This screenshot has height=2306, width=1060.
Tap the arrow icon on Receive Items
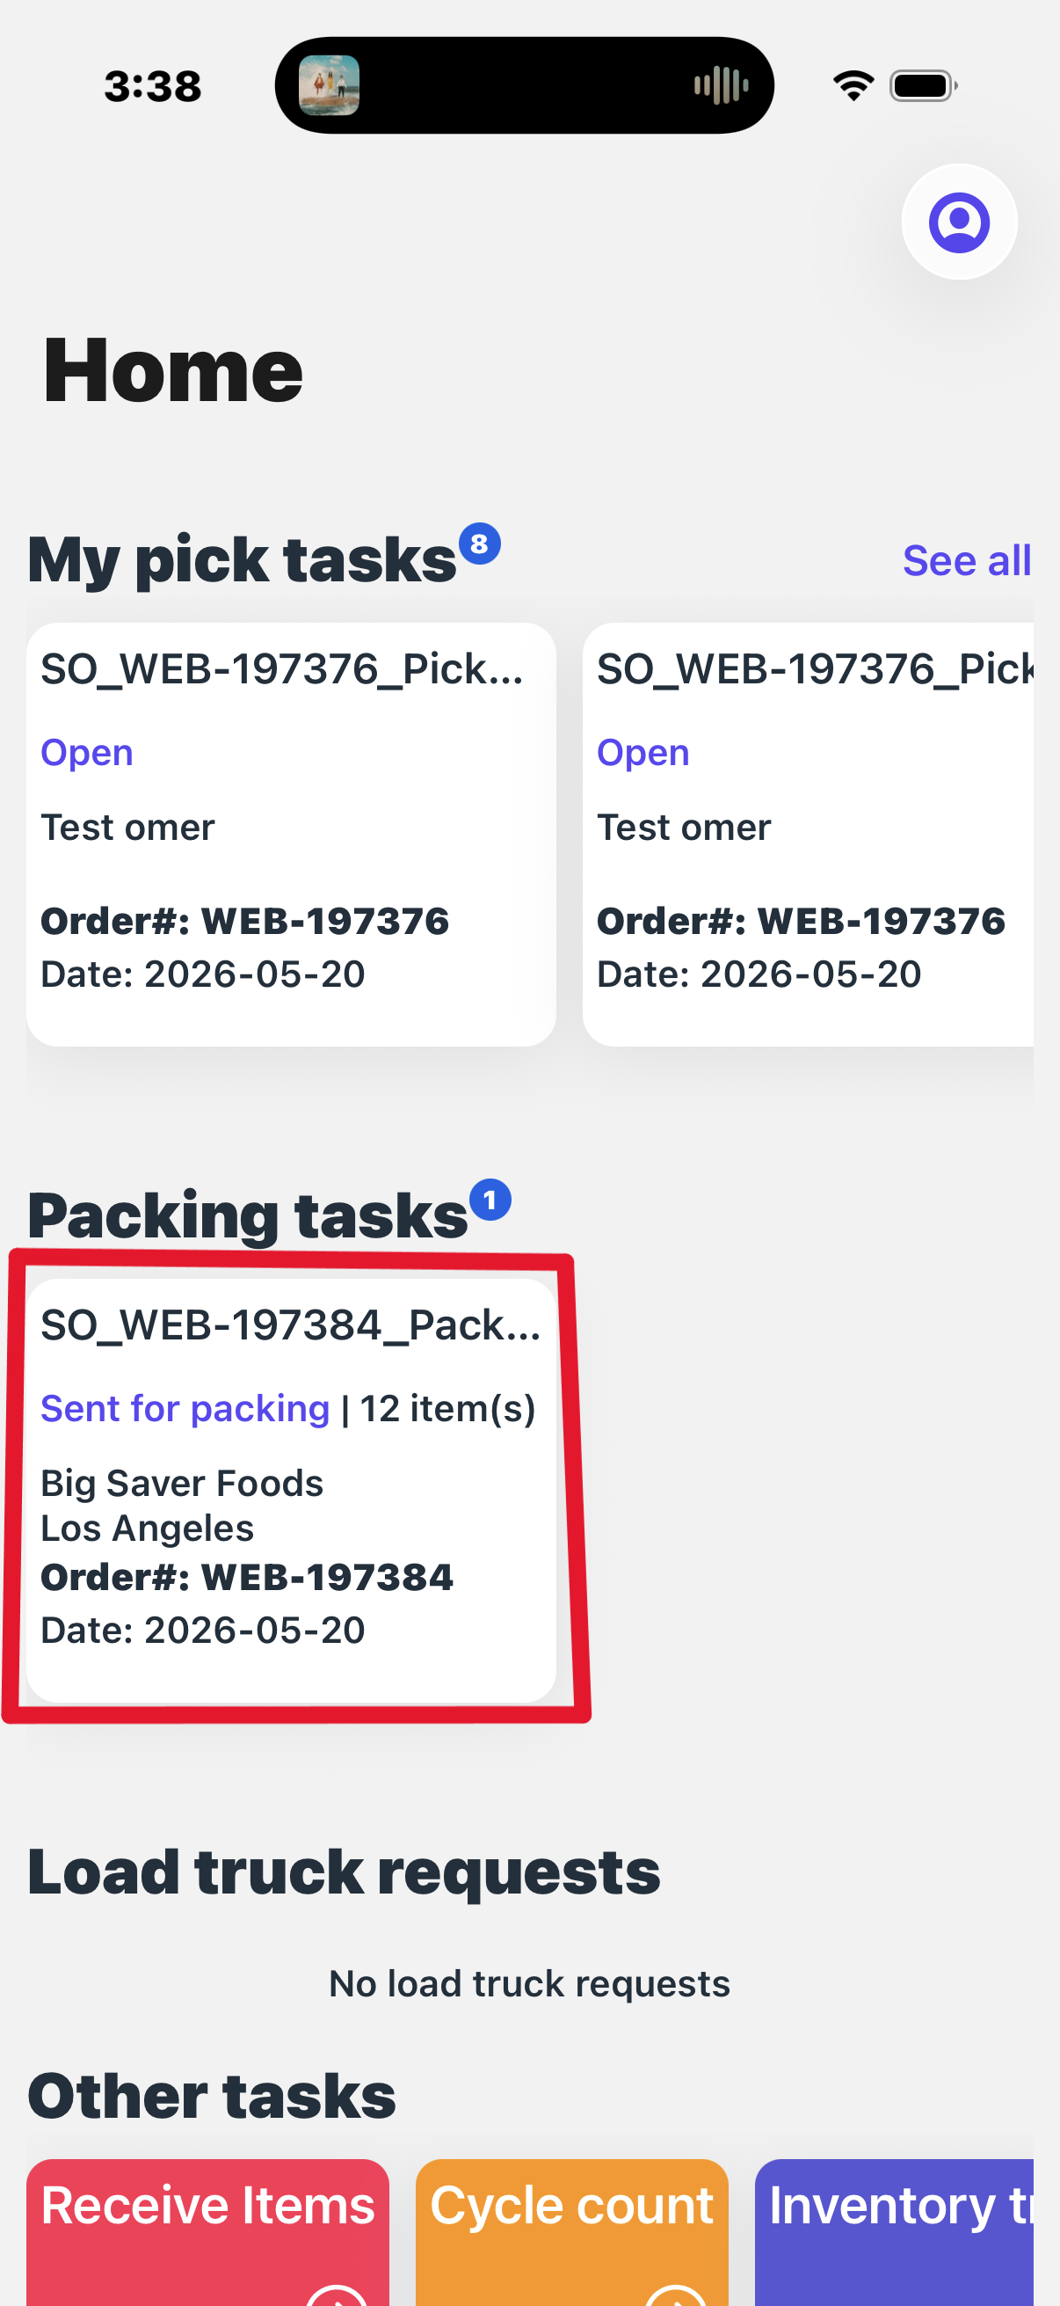(337, 2295)
